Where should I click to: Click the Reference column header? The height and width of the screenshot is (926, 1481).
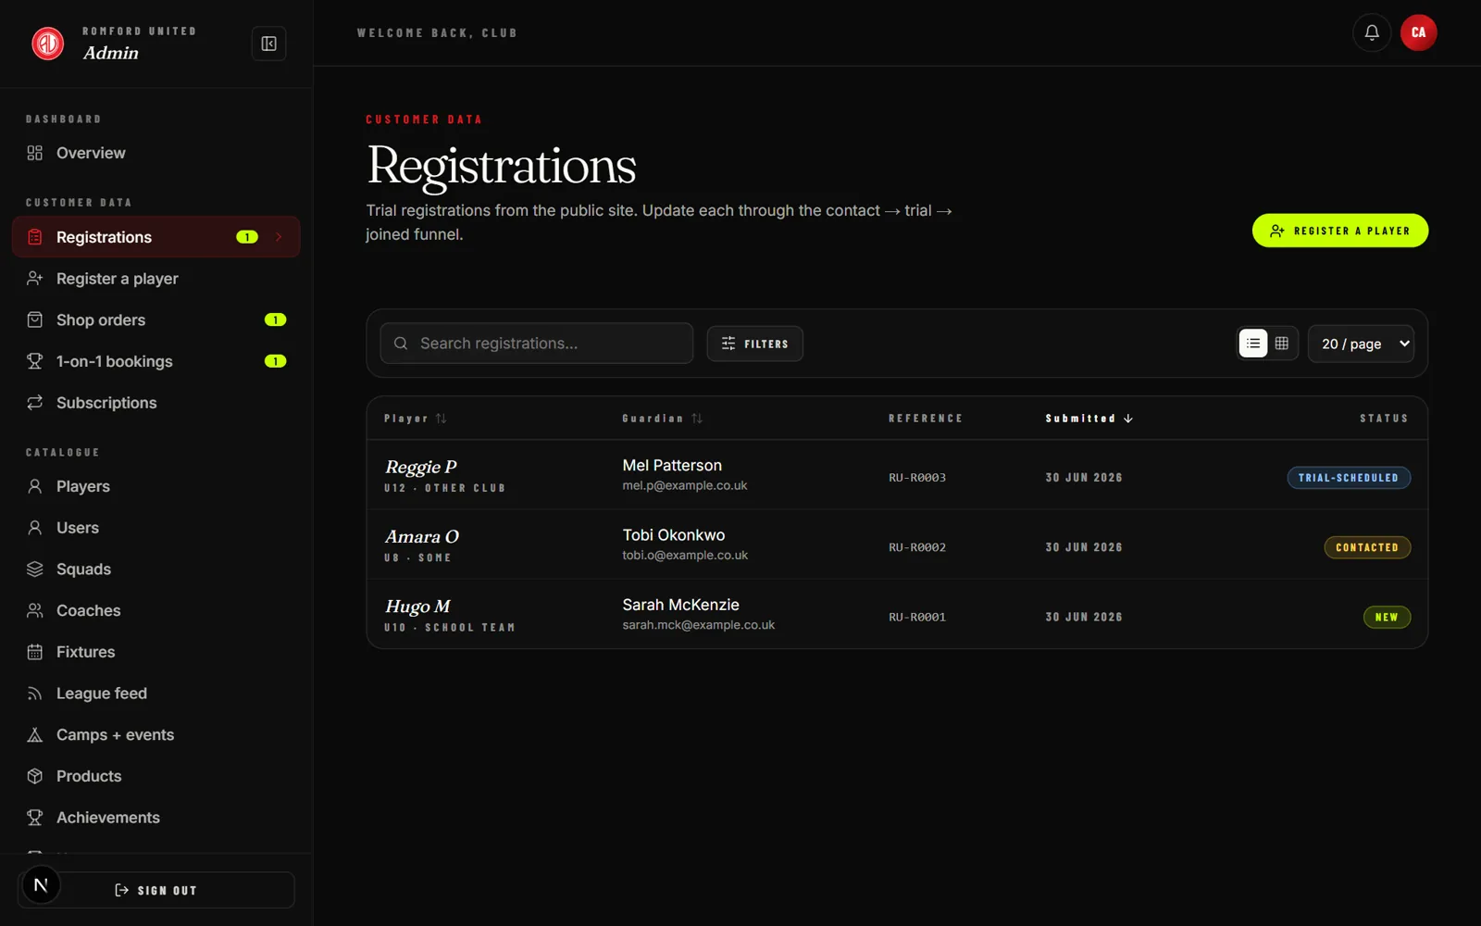click(x=926, y=419)
